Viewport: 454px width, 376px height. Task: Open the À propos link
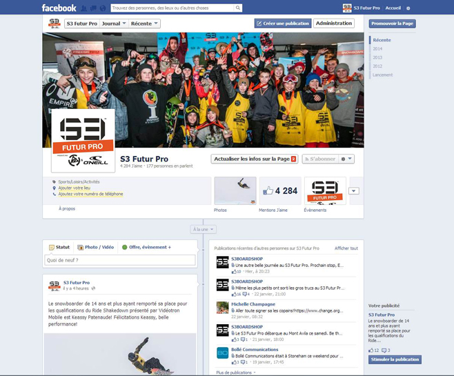(67, 208)
